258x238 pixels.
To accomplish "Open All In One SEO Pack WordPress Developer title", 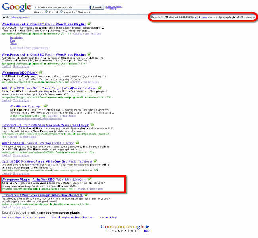I will 49,88.
